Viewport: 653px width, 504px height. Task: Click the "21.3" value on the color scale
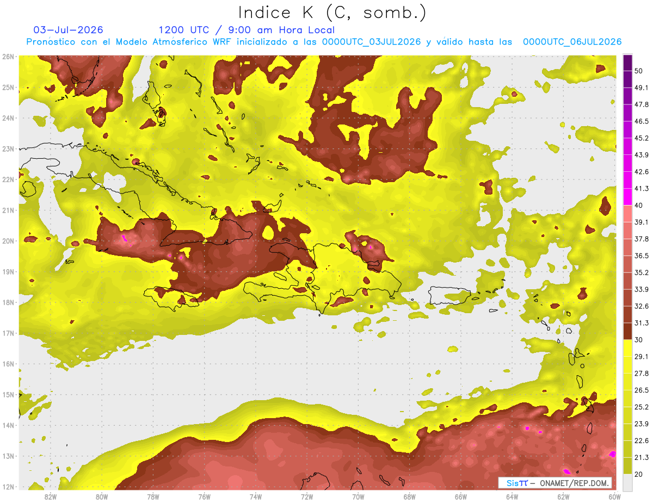coord(641,458)
